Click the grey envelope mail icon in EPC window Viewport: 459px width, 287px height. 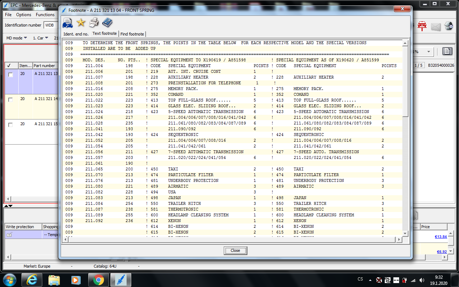click(435, 26)
